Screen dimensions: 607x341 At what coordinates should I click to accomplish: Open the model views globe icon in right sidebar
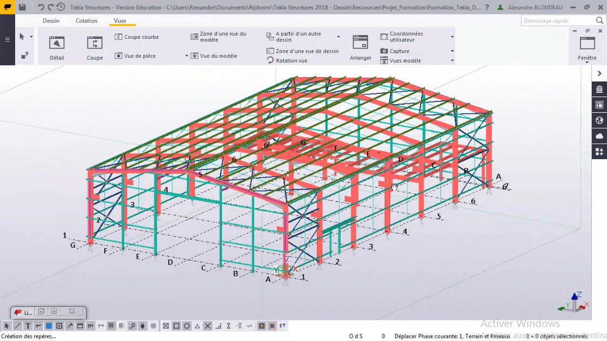coord(599,120)
